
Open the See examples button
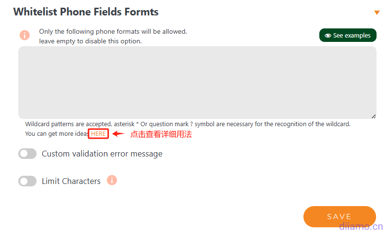(348, 36)
